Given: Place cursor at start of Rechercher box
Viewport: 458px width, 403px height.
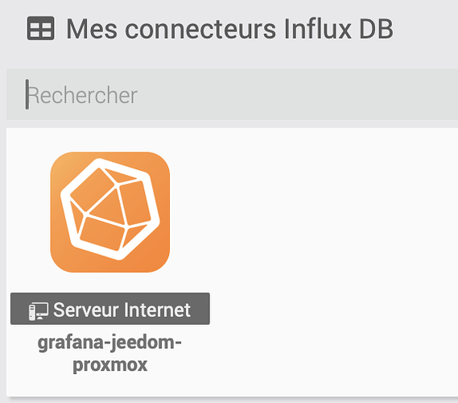Looking at the screenshot, I should tap(27, 94).
